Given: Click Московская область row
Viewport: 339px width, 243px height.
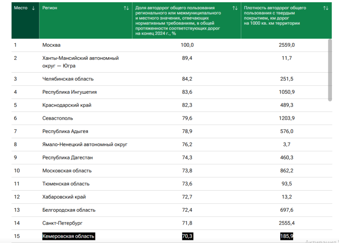Looking at the screenshot, I should click(x=67, y=170).
